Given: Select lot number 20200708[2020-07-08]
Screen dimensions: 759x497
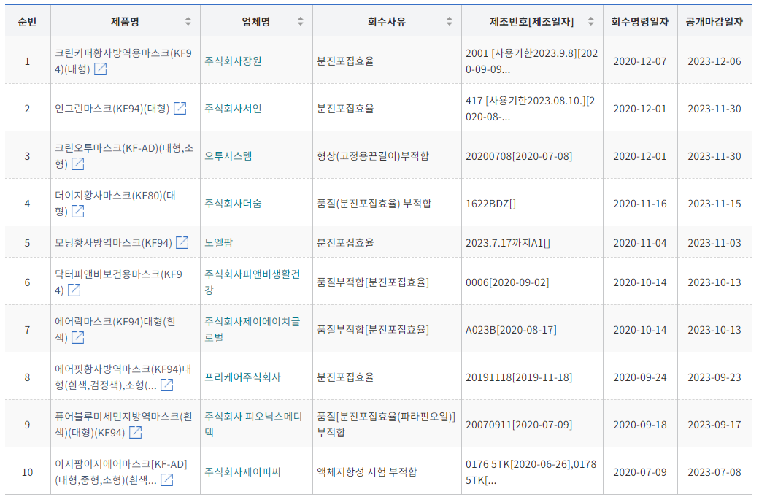Looking at the screenshot, I should click(x=519, y=156).
